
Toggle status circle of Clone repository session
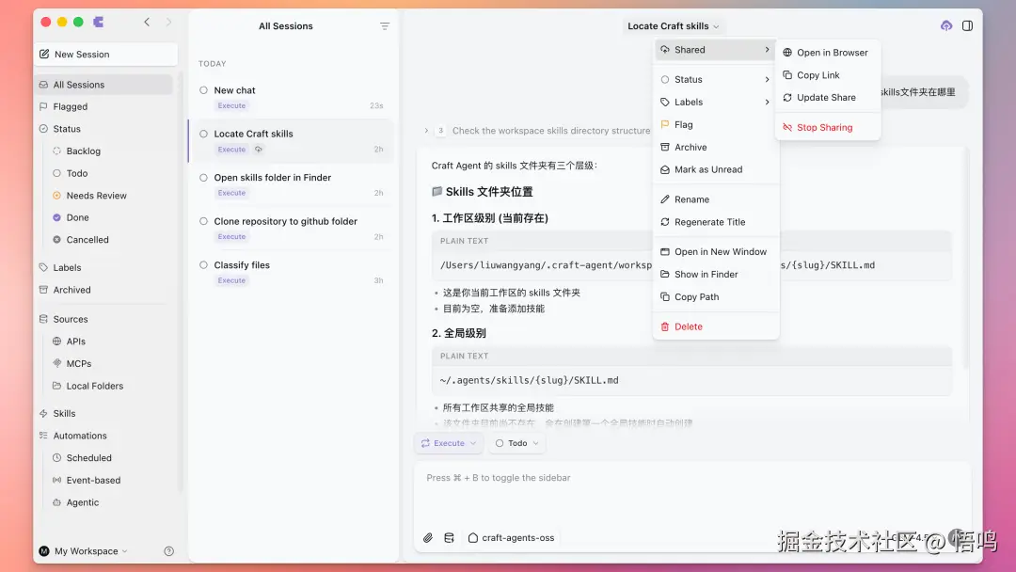pos(203,221)
